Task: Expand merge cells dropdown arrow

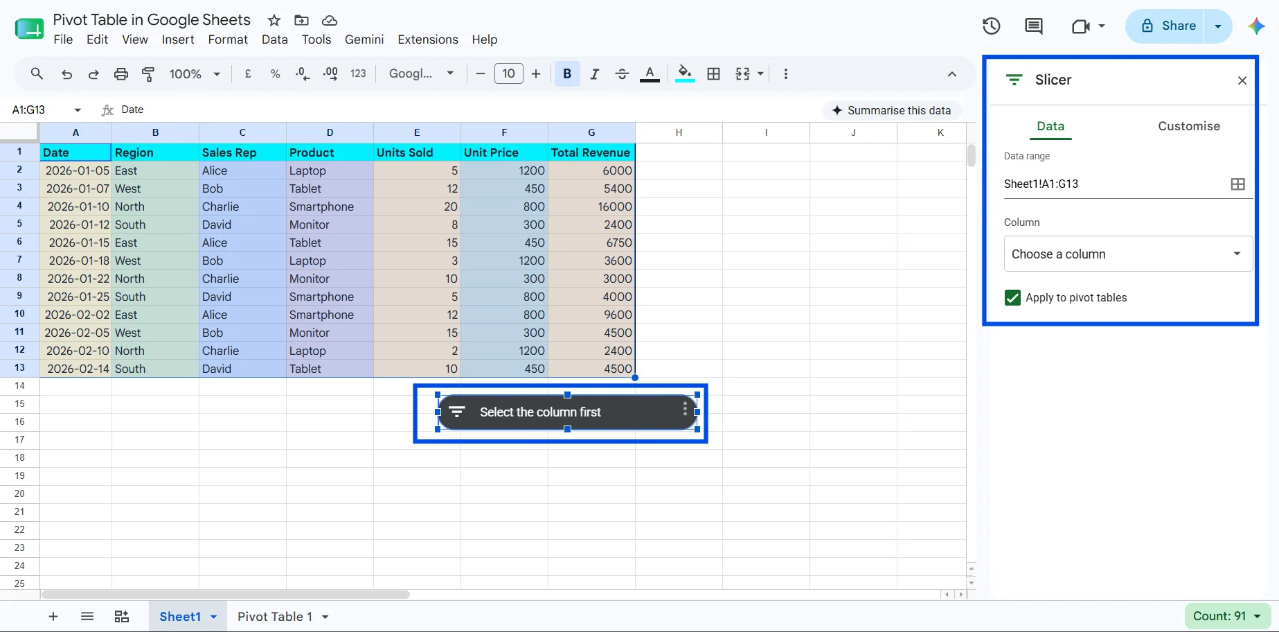Action: tap(760, 73)
